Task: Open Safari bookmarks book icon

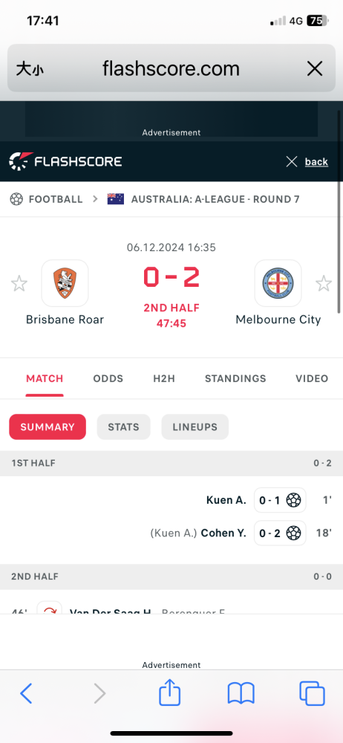Action: [241, 694]
